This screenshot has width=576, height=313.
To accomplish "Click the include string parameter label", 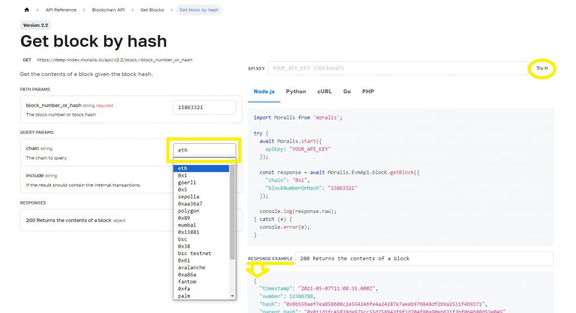I will tap(41, 176).
